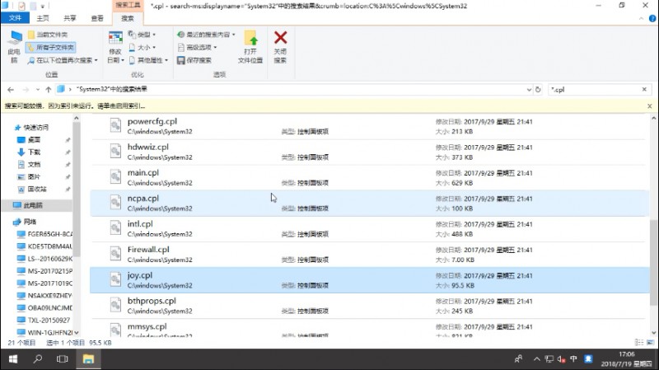Open People icon in system tray
Screen dimensions: 659x370
click(519, 358)
